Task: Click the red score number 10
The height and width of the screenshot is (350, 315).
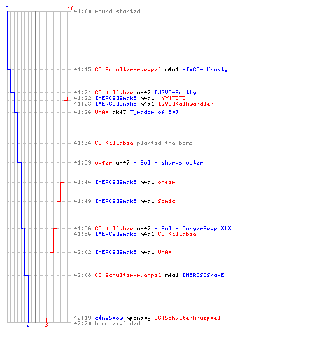Action: 71,8
